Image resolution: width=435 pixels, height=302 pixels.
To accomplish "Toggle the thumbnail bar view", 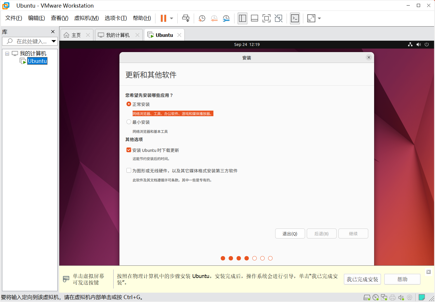I will coord(255,18).
